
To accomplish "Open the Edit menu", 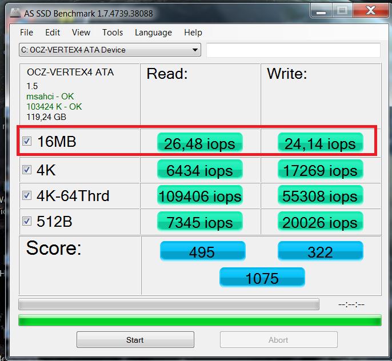I will pyautogui.click(x=53, y=33).
